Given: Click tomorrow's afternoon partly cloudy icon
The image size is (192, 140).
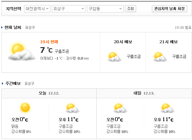Looking at the screenshot, I should click(167, 108).
